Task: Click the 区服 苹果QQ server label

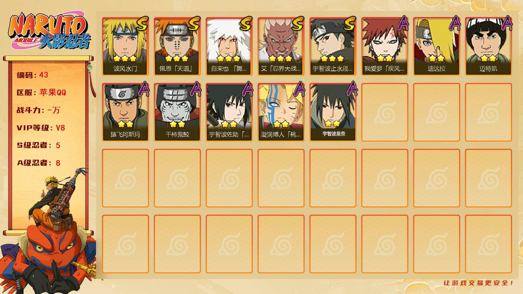Action: click(41, 92)
